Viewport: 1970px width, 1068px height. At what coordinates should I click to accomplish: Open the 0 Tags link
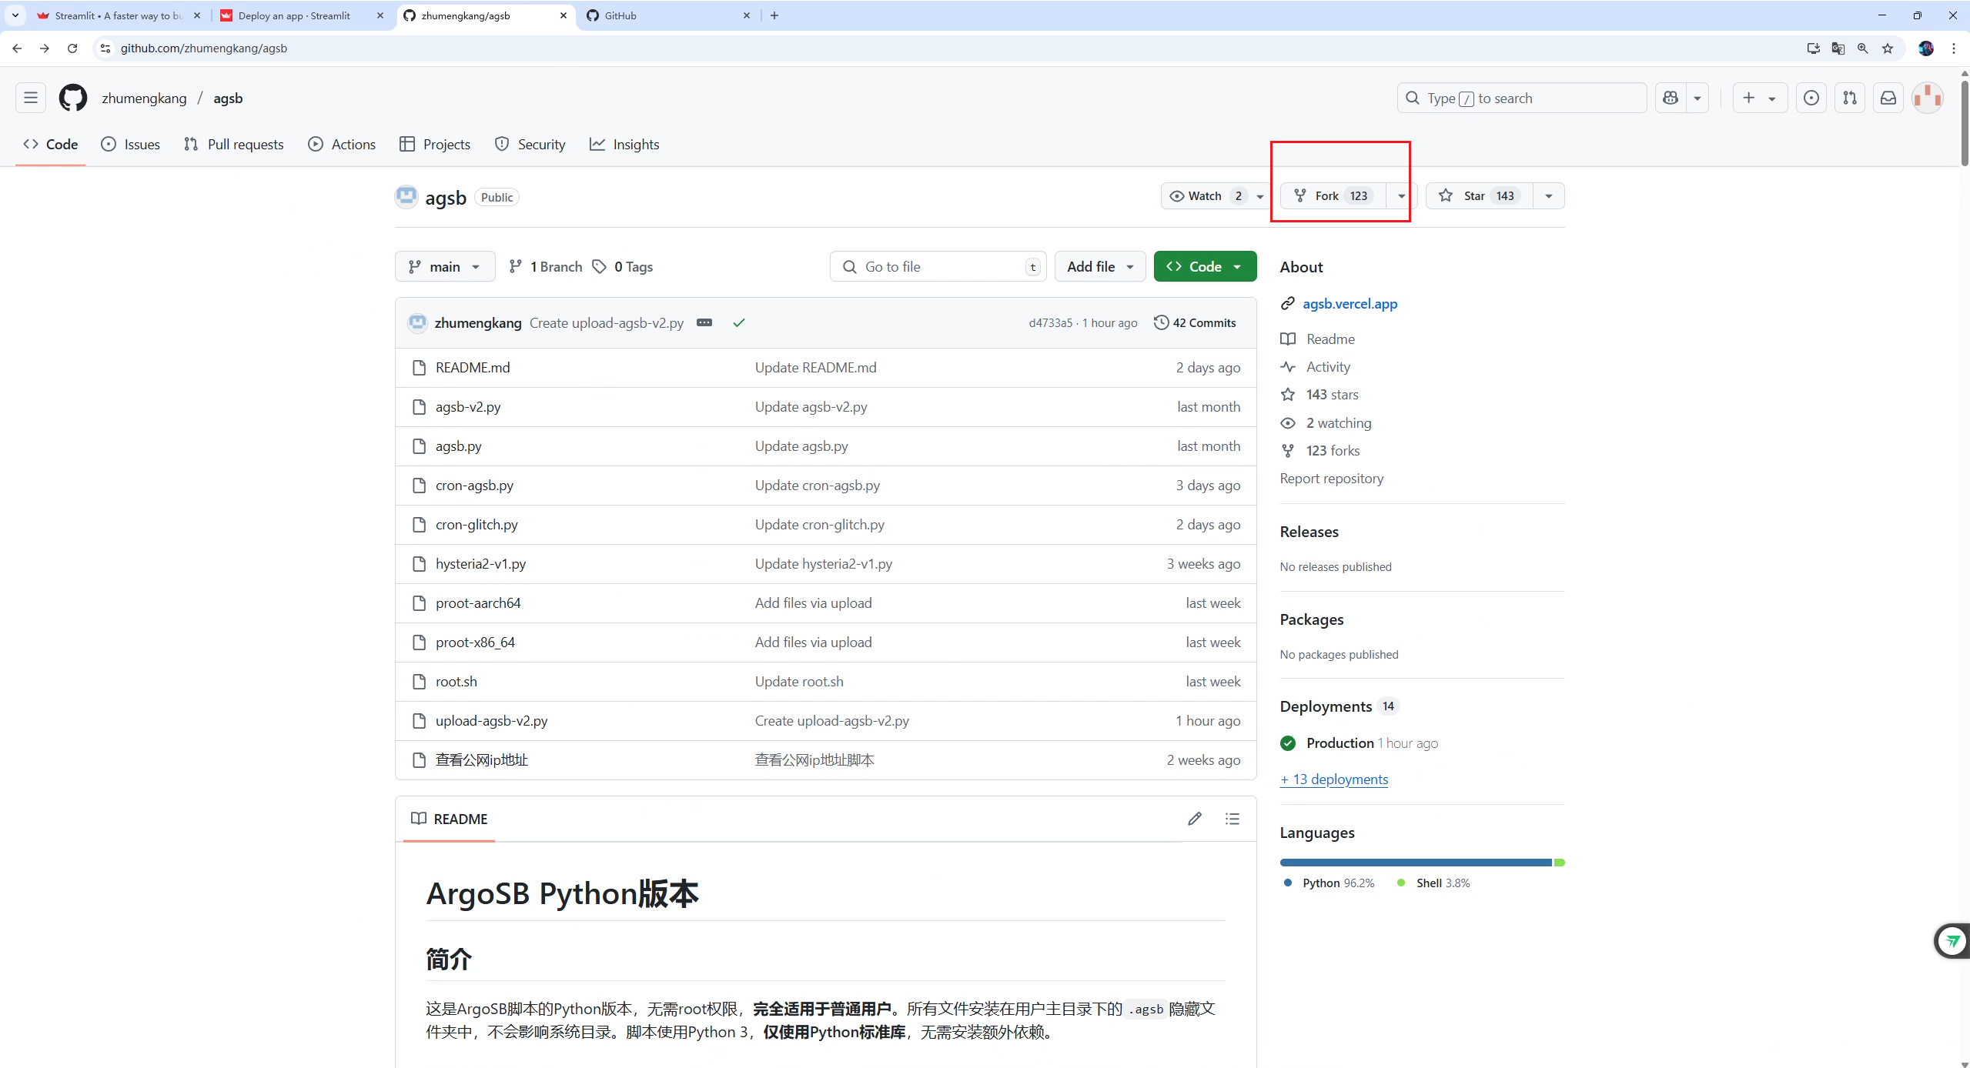click(623, 266)
